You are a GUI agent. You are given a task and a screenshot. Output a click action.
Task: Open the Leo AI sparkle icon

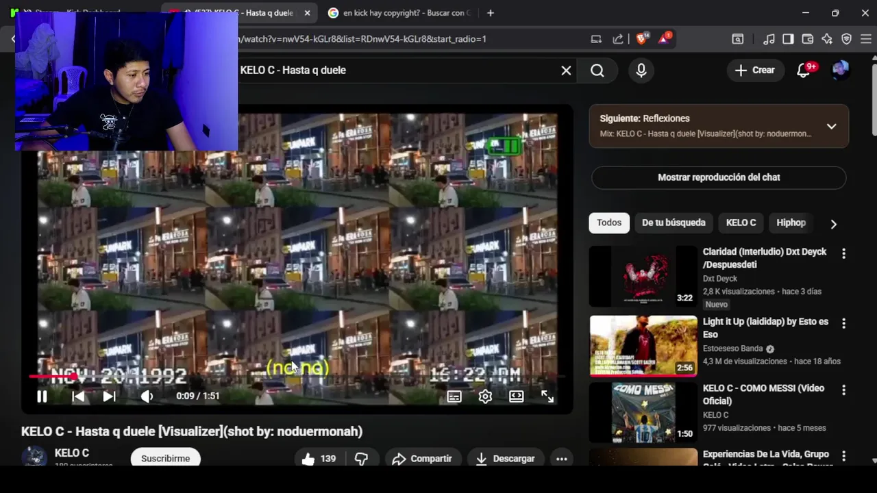pyautogui.click(x=827, y=39)
